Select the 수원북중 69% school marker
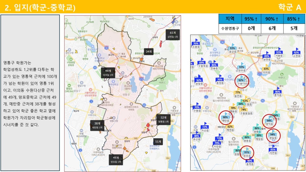306x172 pixels. click(x=202, y=62)
